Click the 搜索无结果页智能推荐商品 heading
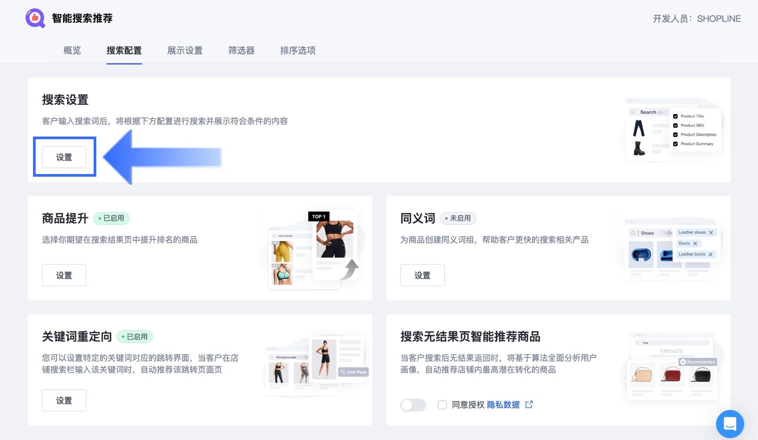758x440 pixels. (x=470, y=336)
